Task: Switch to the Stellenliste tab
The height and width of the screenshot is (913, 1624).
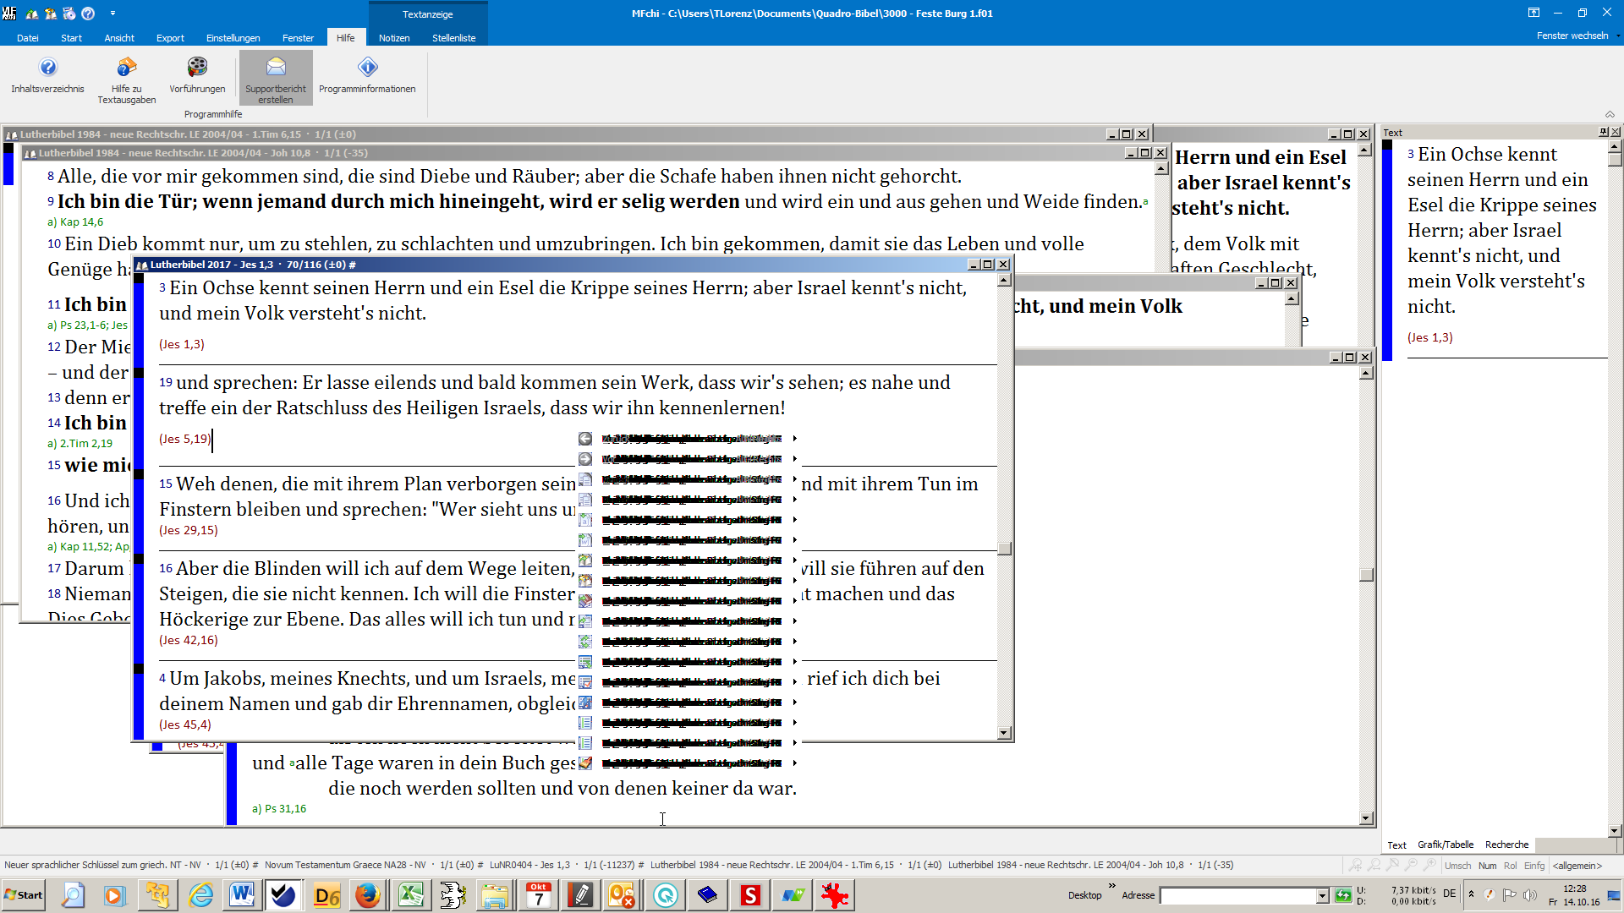Action: pyautogui.click(x=453, y=38)
